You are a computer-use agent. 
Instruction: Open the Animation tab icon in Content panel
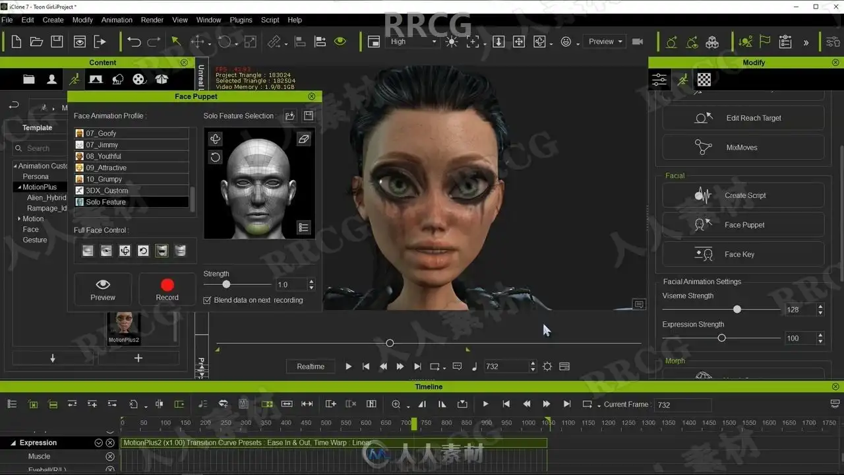click(74, 79)
